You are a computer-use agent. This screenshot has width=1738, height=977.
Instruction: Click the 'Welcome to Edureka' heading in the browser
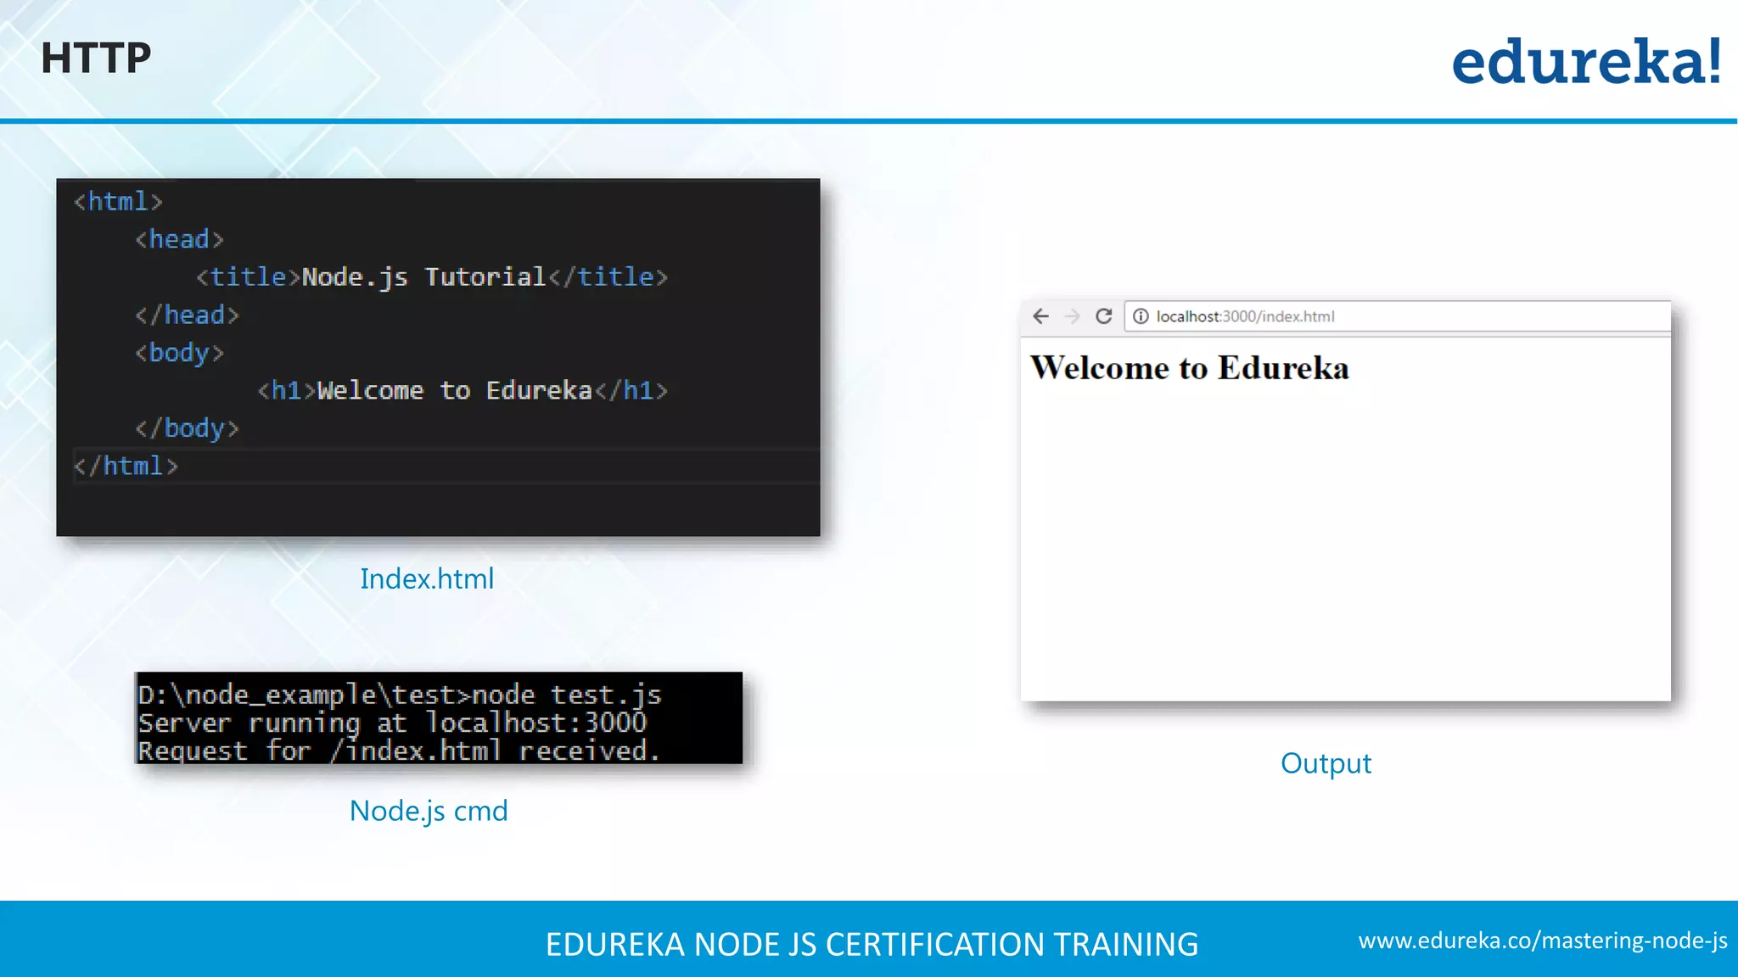pos(1189,368)
